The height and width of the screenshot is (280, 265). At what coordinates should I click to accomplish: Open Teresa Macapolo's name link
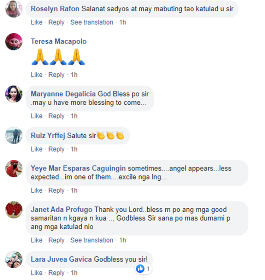(59, 41)
